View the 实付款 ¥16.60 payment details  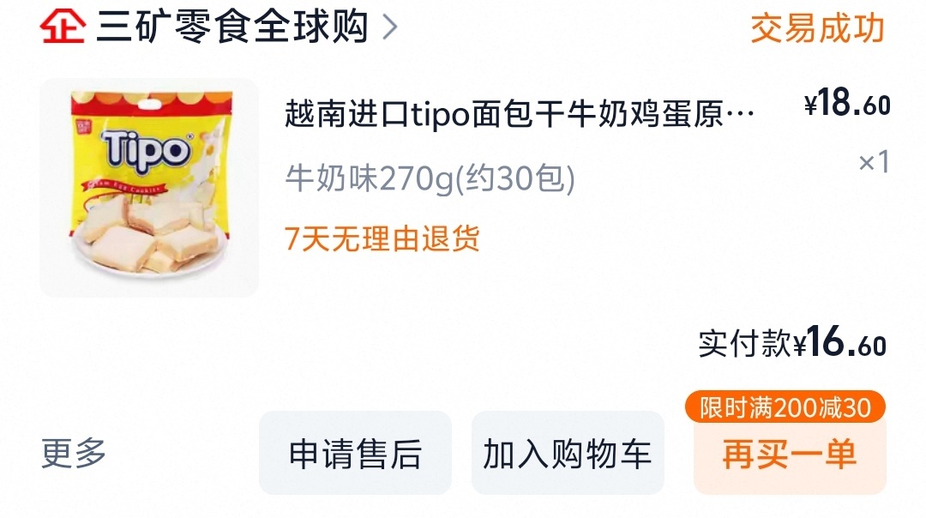coord(792,342)
